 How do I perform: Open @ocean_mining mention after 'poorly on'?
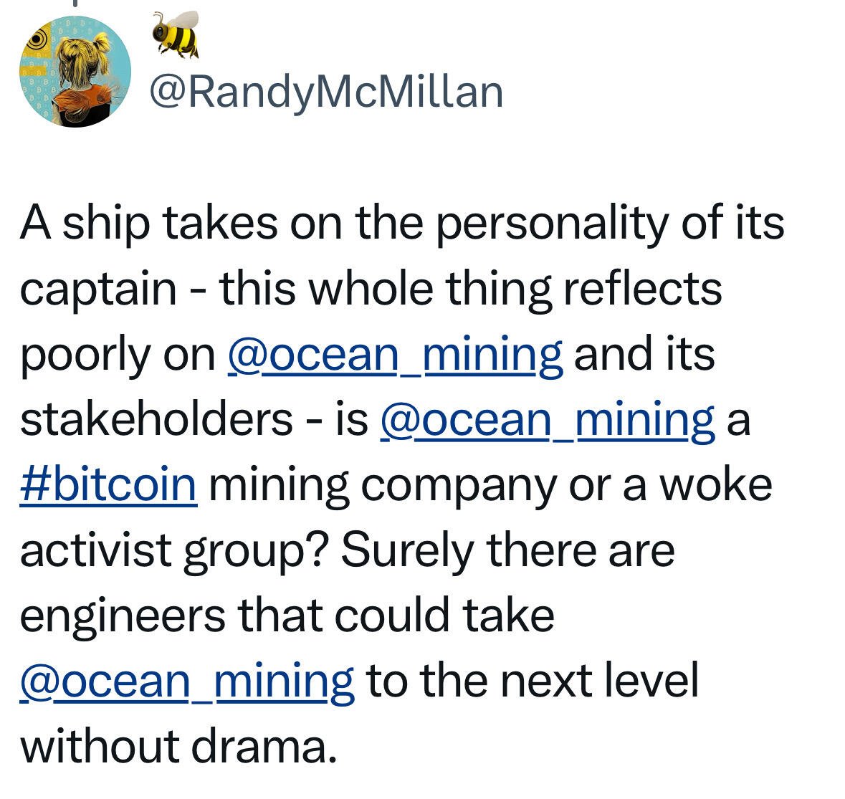coord(396,355)
